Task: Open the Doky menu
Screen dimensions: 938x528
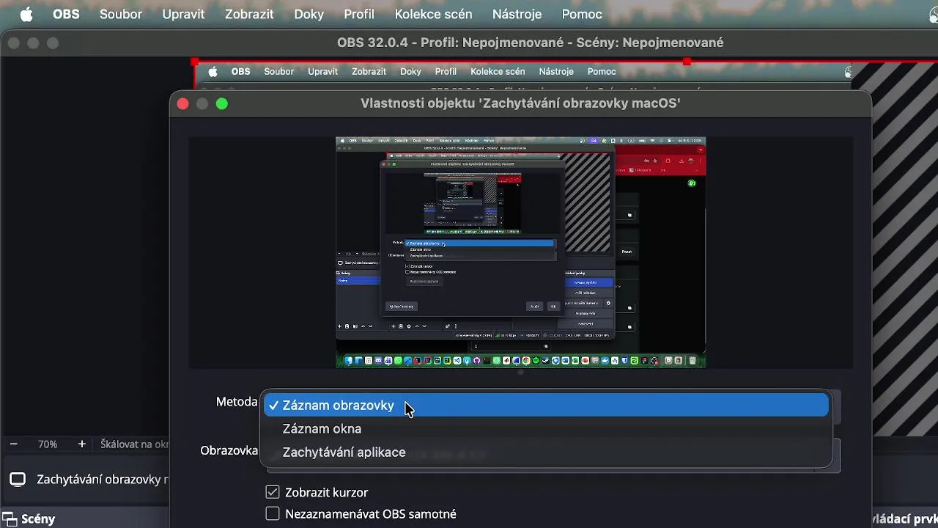Action: (309, 14)
